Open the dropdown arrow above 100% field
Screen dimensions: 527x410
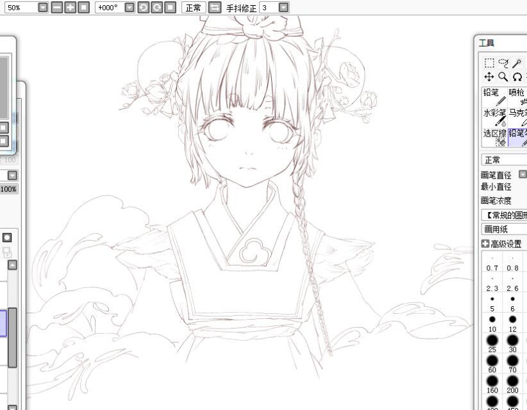(x=12, y=175)
